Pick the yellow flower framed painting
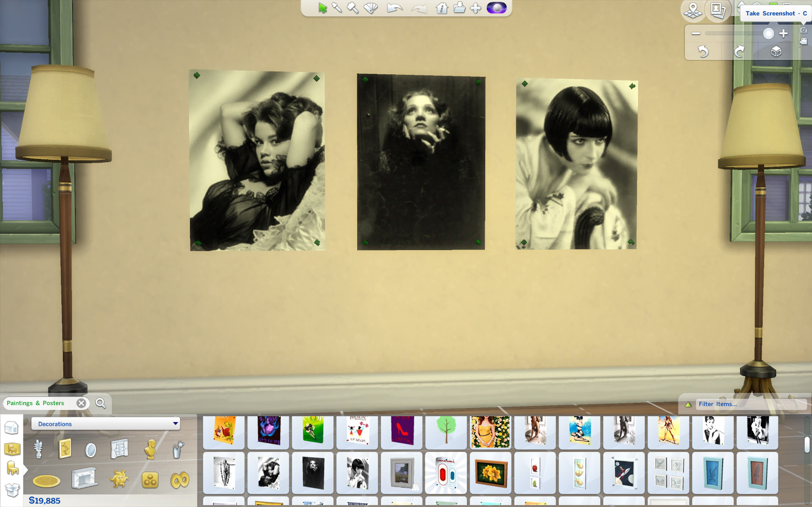The height and width of the screenshot is (507, 812). [491, 473]
